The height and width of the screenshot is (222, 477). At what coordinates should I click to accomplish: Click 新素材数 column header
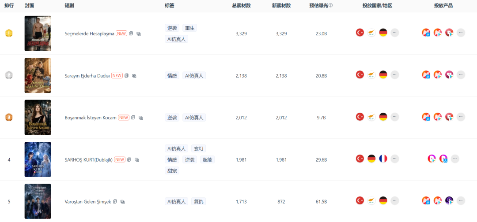(x=281, y=5)
